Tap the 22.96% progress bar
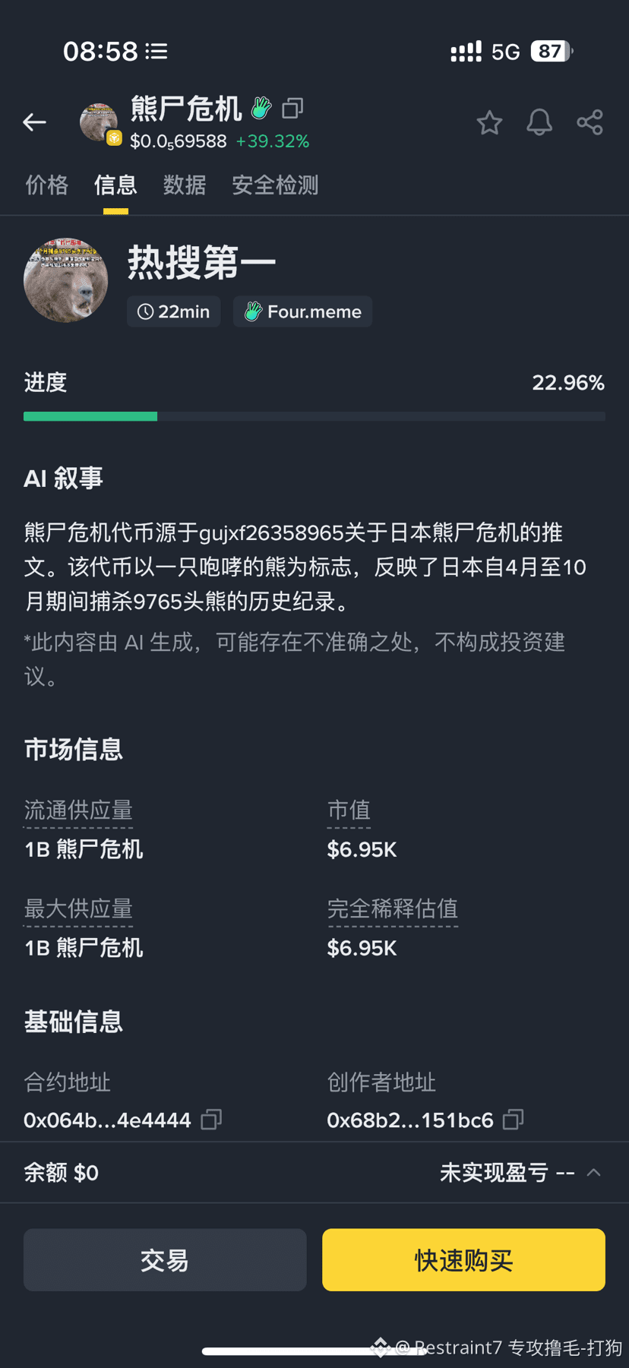 (314, 416)
